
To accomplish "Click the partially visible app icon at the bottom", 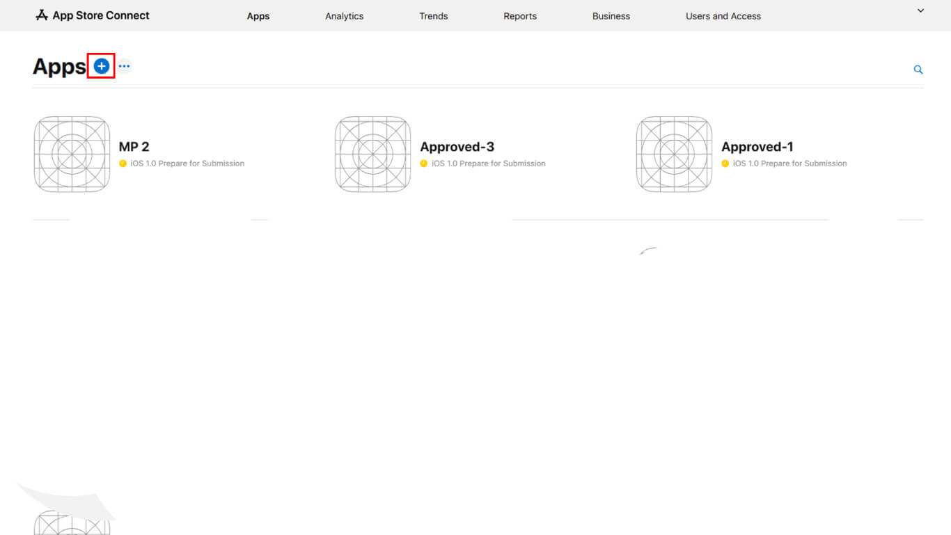I will coord(72,522).
